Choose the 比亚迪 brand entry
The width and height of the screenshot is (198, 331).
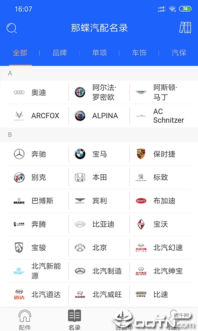pyautogui.click(x=99, y=224)
